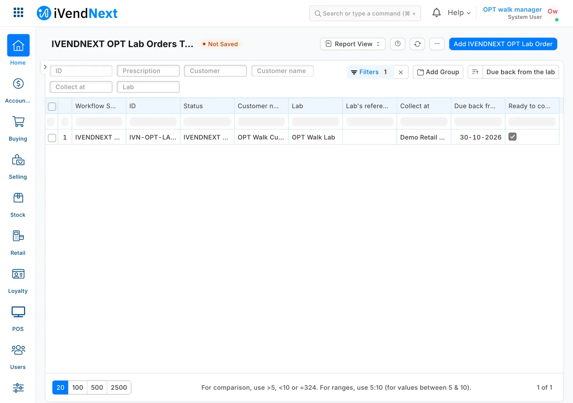Open the Stock module icon
Screen dimensions: 573x403
(x=18, y=198)
